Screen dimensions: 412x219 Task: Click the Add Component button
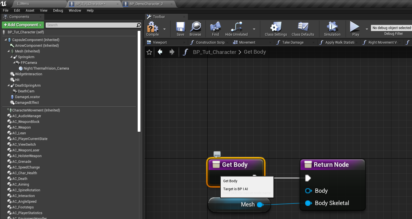click(23, 25)
